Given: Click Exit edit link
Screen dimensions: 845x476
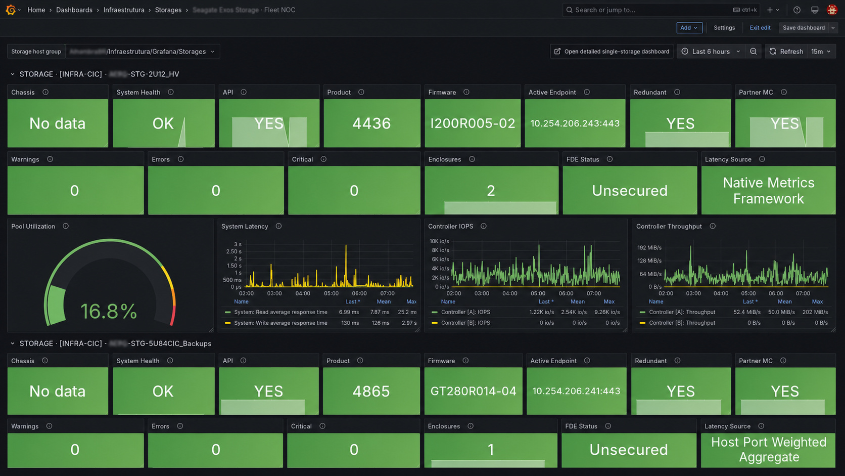Looking at the screenshot, I should point(760,28).
